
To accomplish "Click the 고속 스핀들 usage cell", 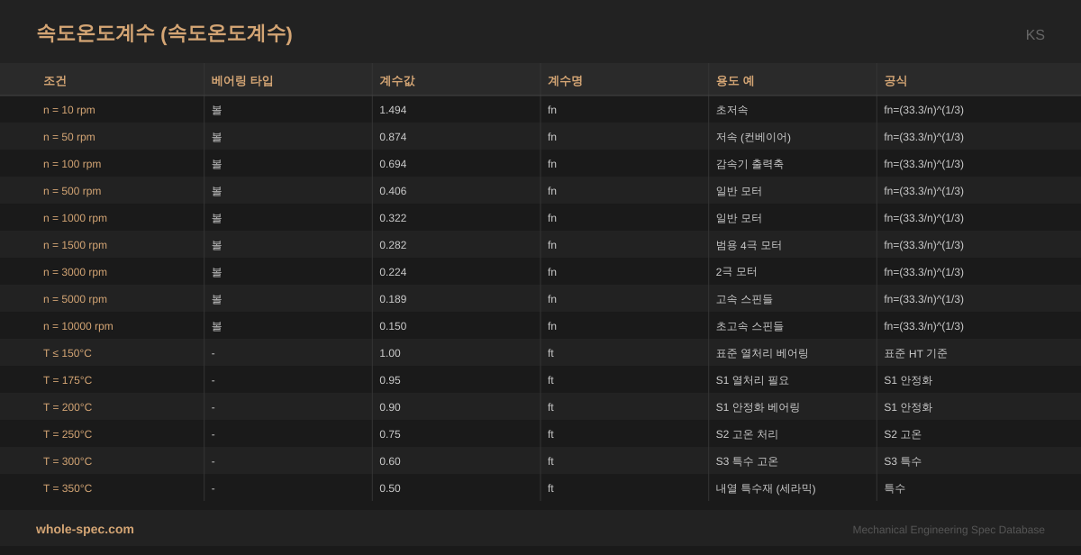I will 744,299.
